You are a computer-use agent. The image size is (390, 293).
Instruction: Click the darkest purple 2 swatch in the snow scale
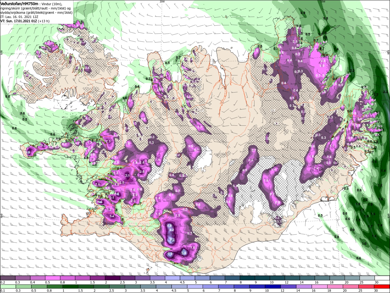click(x=112, y=278)
